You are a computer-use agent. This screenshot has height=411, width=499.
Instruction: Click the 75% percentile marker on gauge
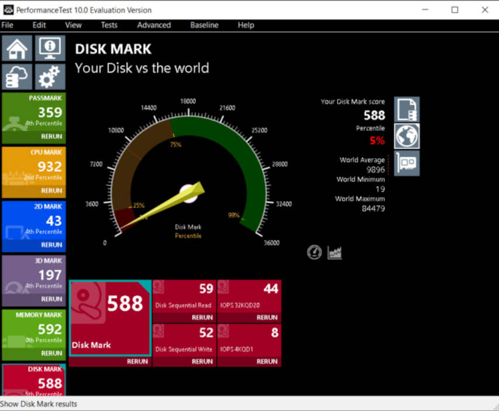175,145
